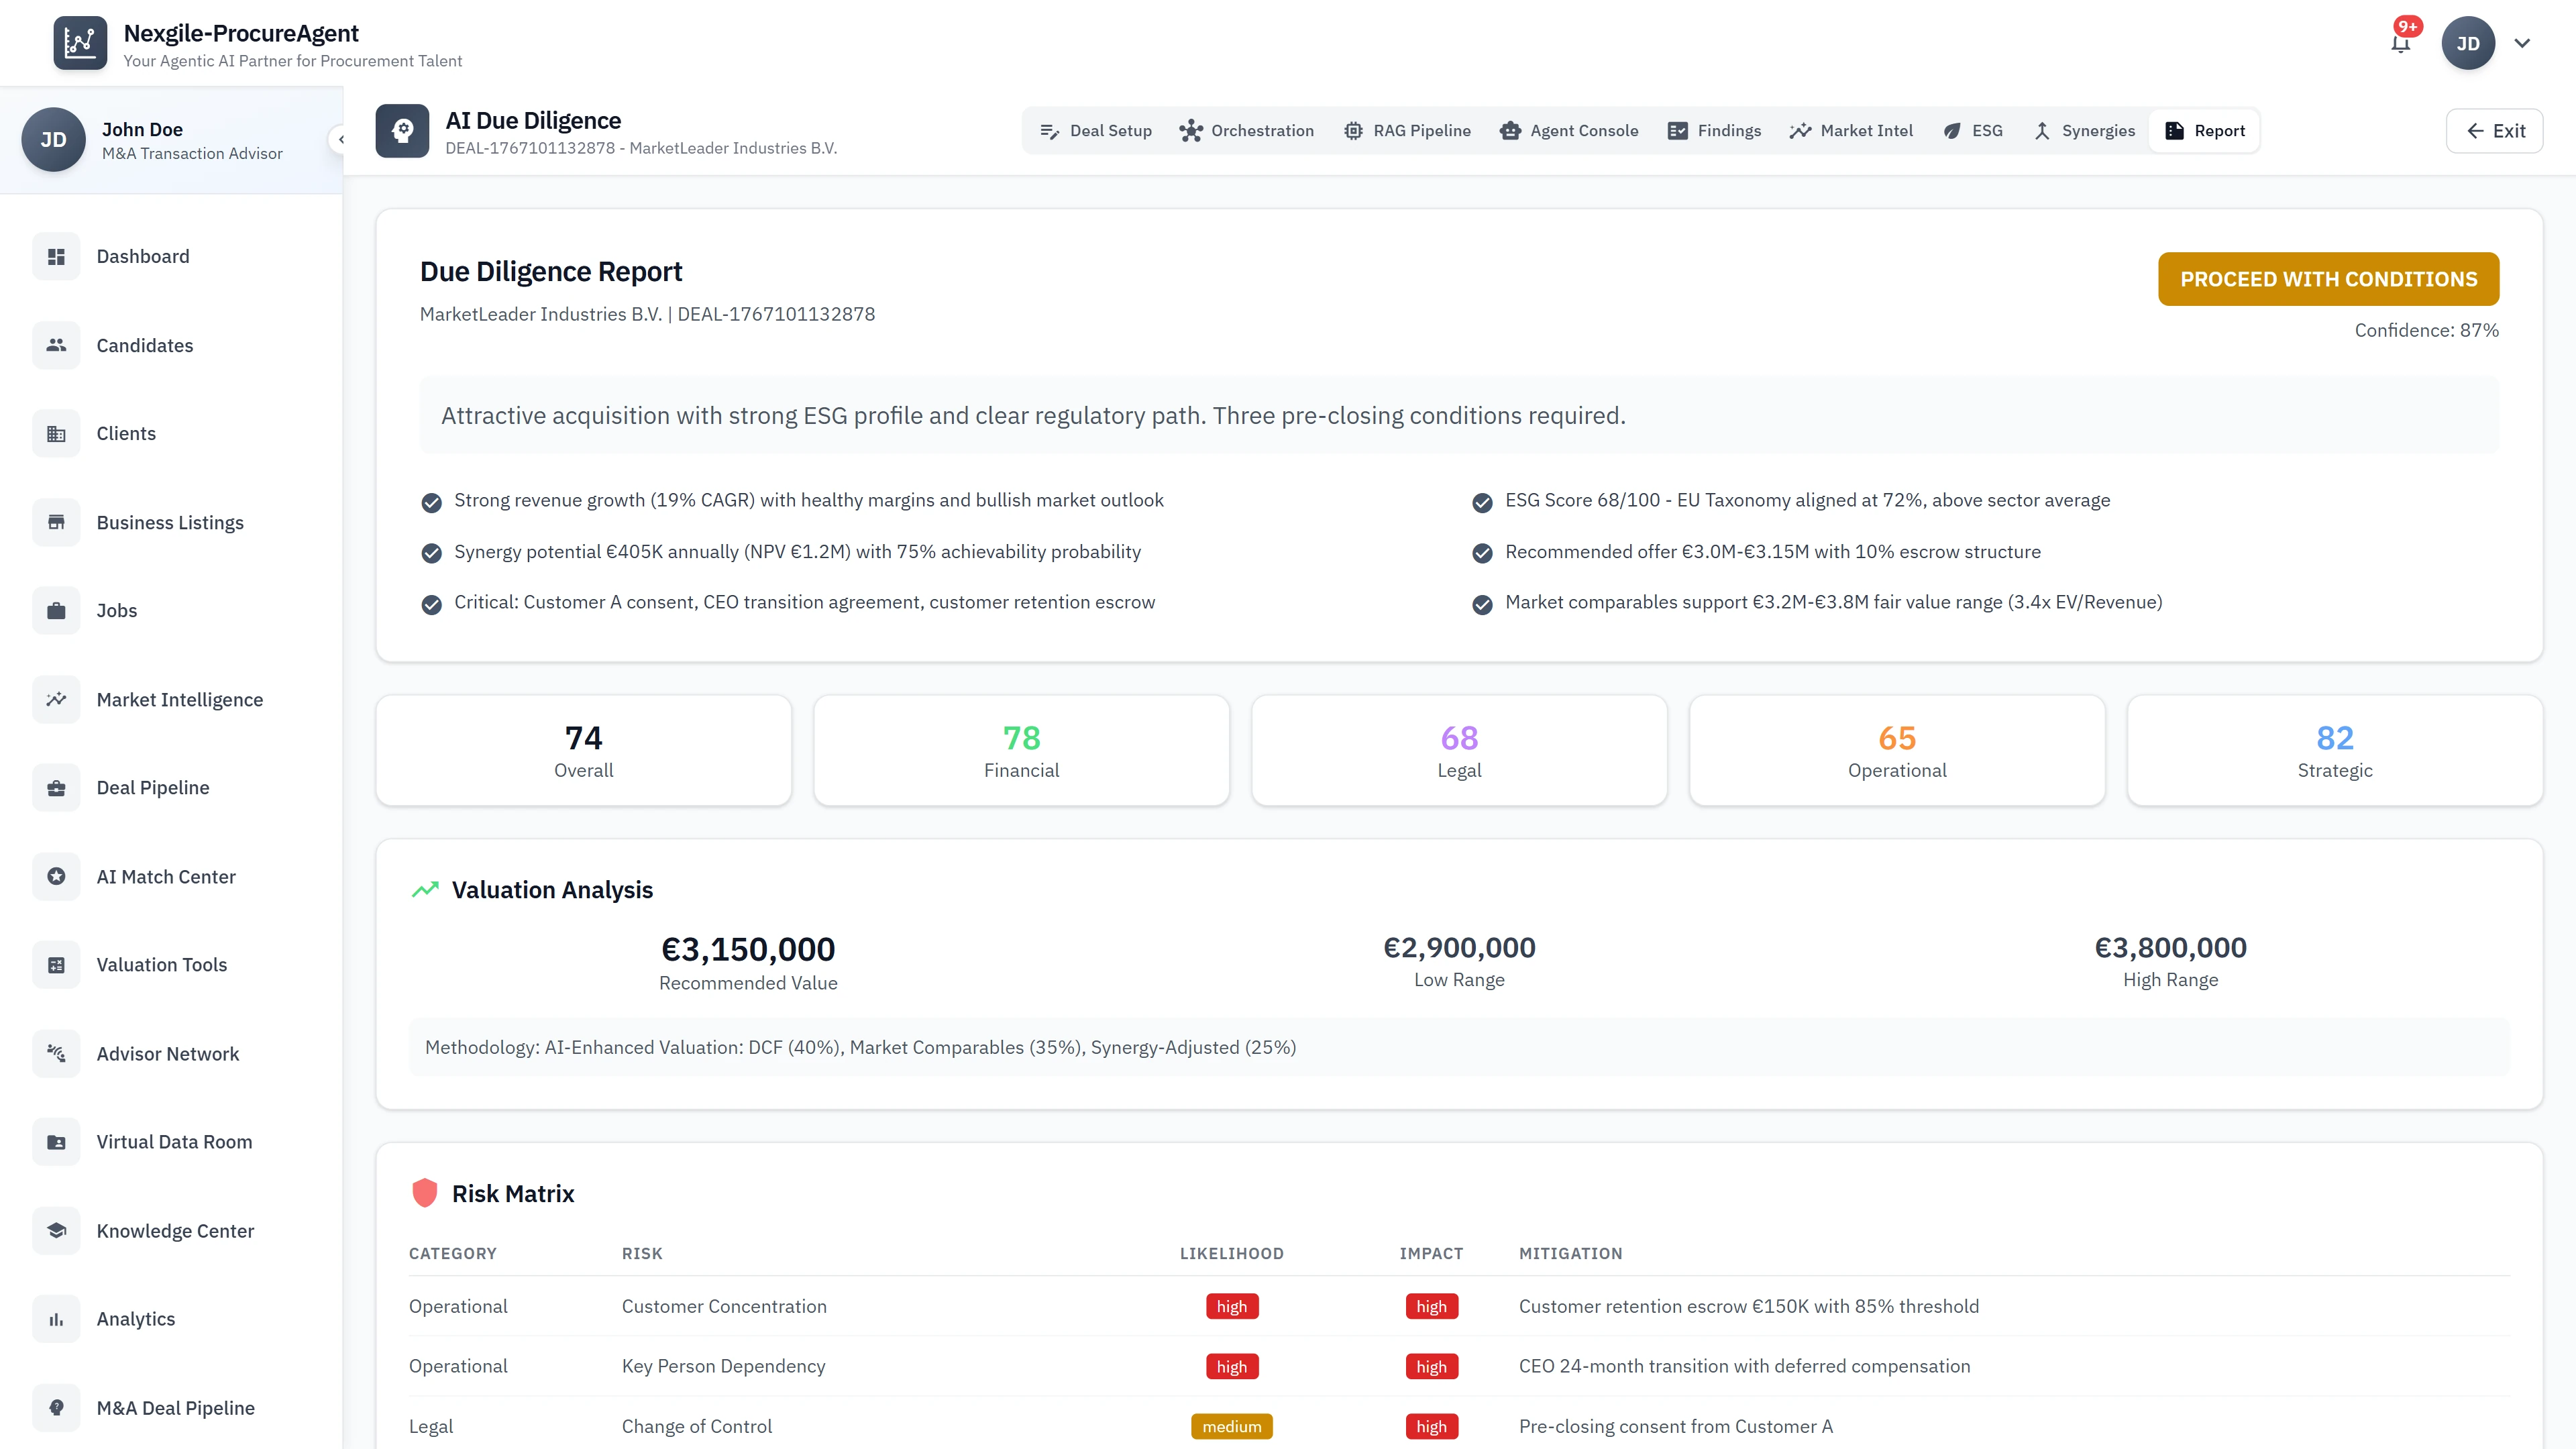Viewport: 2576px width, 1449px height.
Task: Open the AI Match Center
Action: coord(166,876)
